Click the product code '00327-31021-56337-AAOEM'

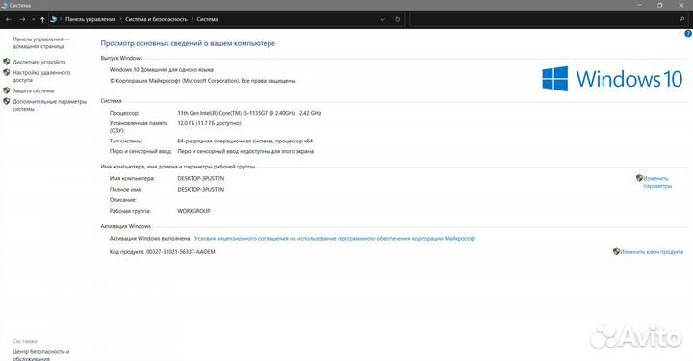180,252
